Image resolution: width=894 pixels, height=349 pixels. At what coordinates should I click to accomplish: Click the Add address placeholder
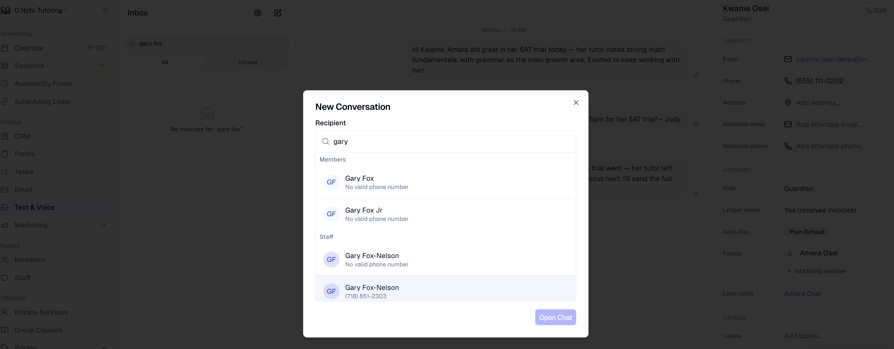point(818,103)
